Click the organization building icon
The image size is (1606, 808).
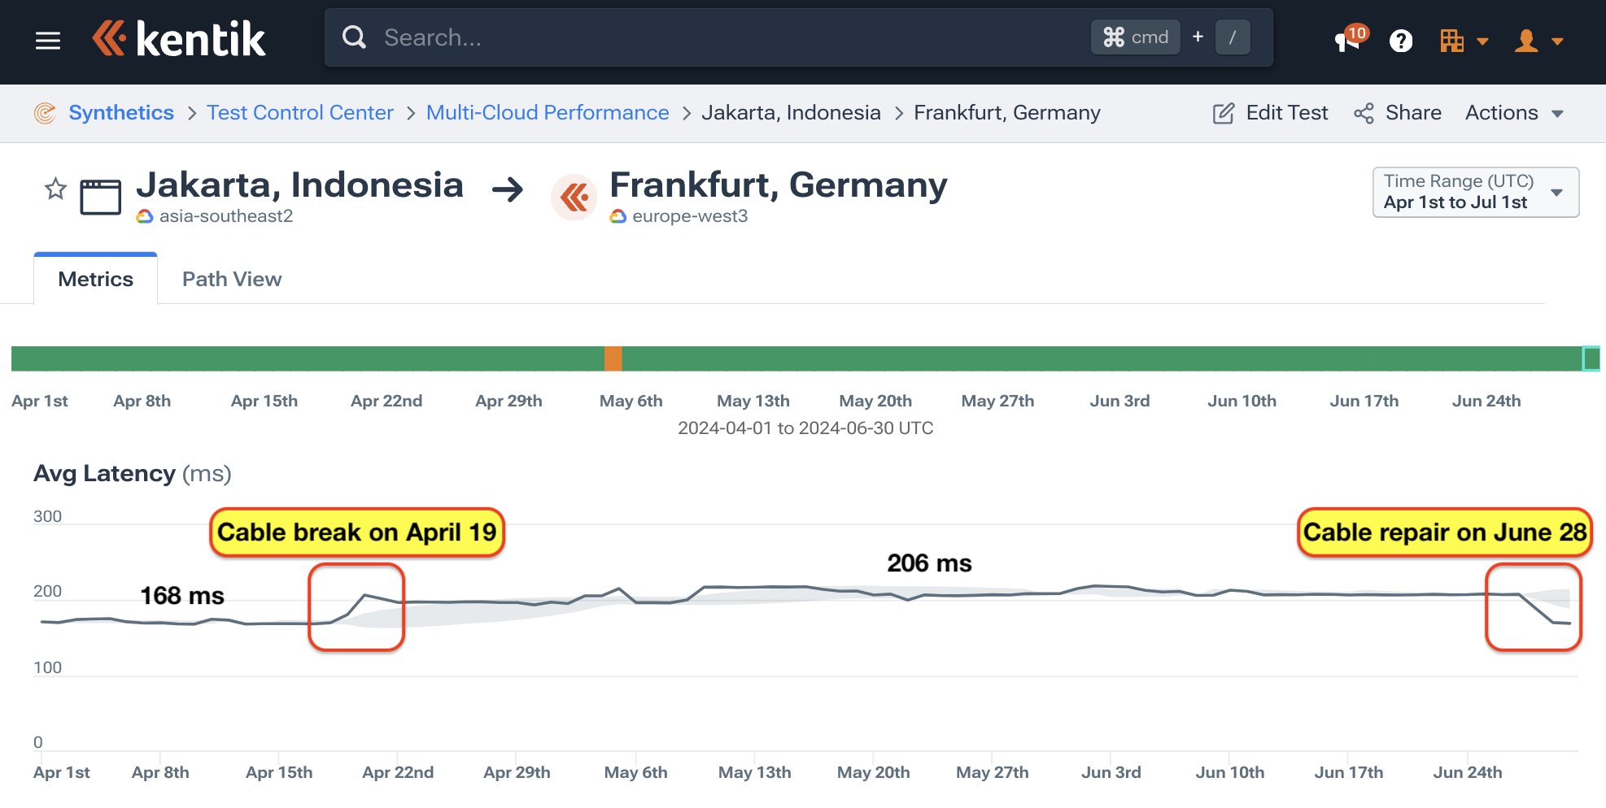tap(1451, 41)
